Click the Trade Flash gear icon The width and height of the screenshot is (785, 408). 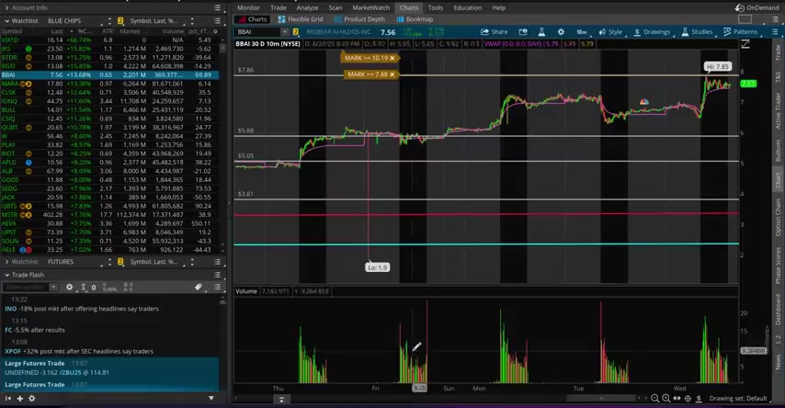tap(69, 287)
